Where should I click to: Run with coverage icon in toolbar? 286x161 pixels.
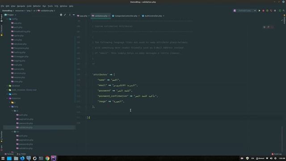click(x=267, y=11)
